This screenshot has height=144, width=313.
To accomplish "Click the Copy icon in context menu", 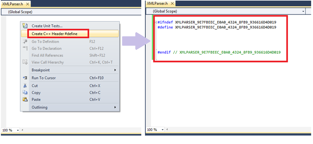I will (25, 92).
